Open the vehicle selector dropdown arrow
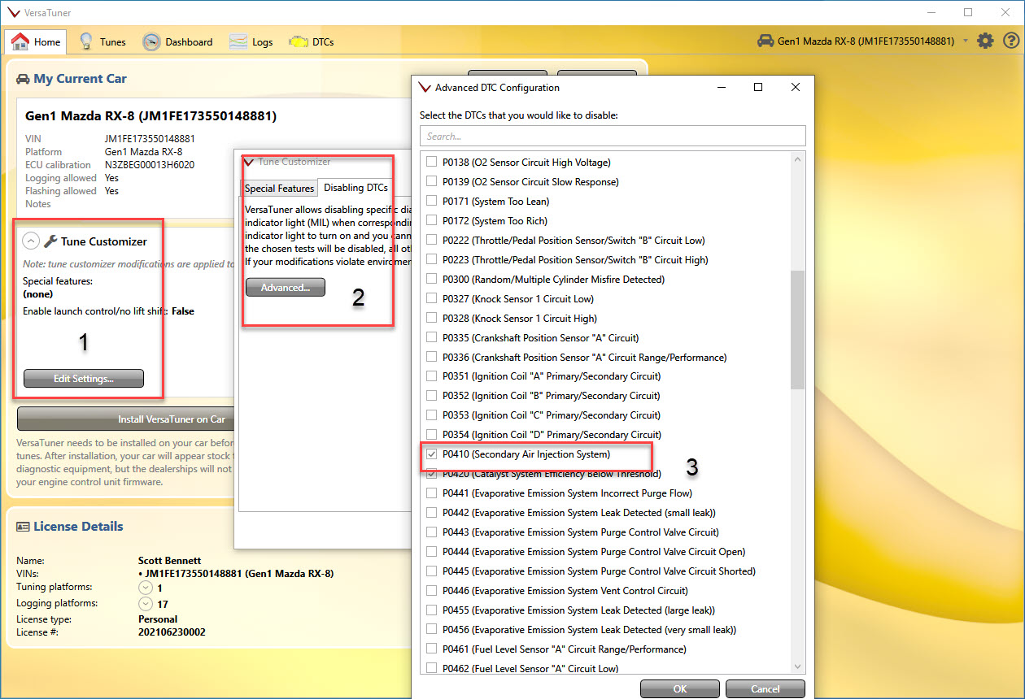The image size is (1025, 699). [966, 41]
